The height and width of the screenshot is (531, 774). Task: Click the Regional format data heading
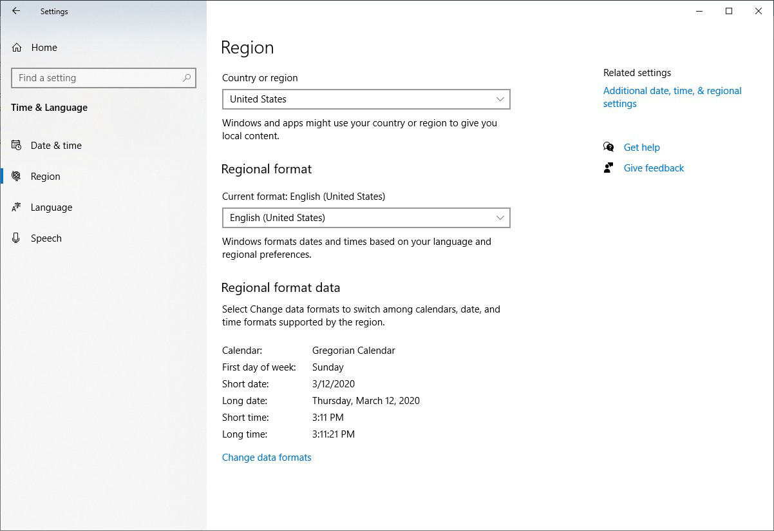pos(281,288)
